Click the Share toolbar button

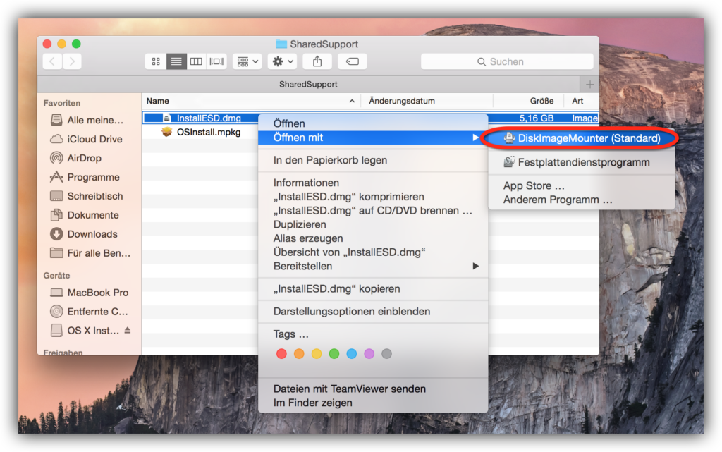coord(317,61)
